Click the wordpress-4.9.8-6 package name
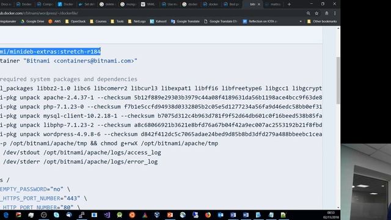 pos(72,134)
